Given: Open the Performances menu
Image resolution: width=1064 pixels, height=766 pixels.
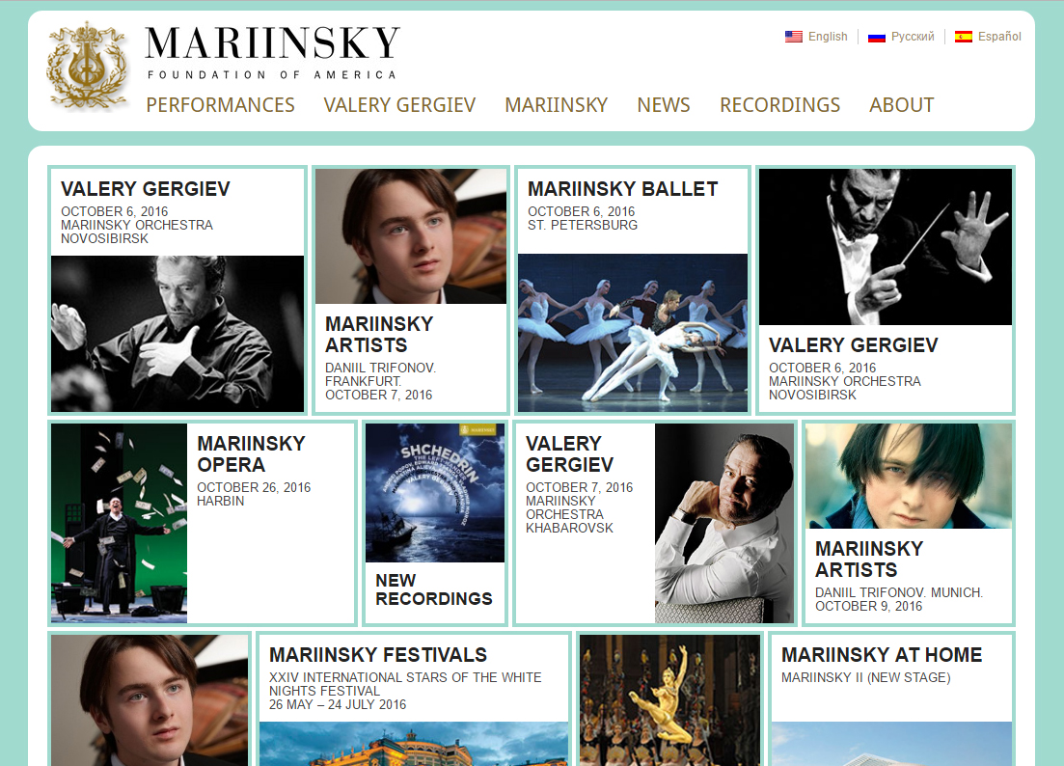Looking at the screenshot, I should point(221,105).
